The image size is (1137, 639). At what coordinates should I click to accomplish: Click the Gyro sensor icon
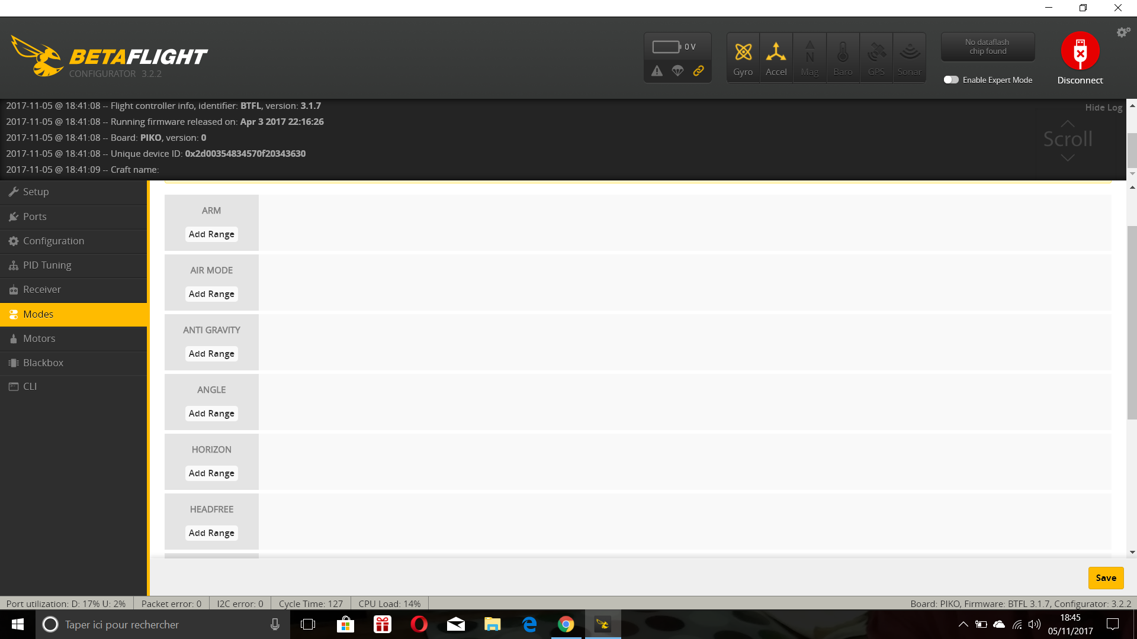743,58
